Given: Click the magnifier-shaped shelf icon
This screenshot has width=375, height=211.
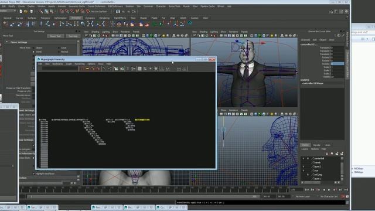Looking at the screenshot, I should [x=83, y=23].
